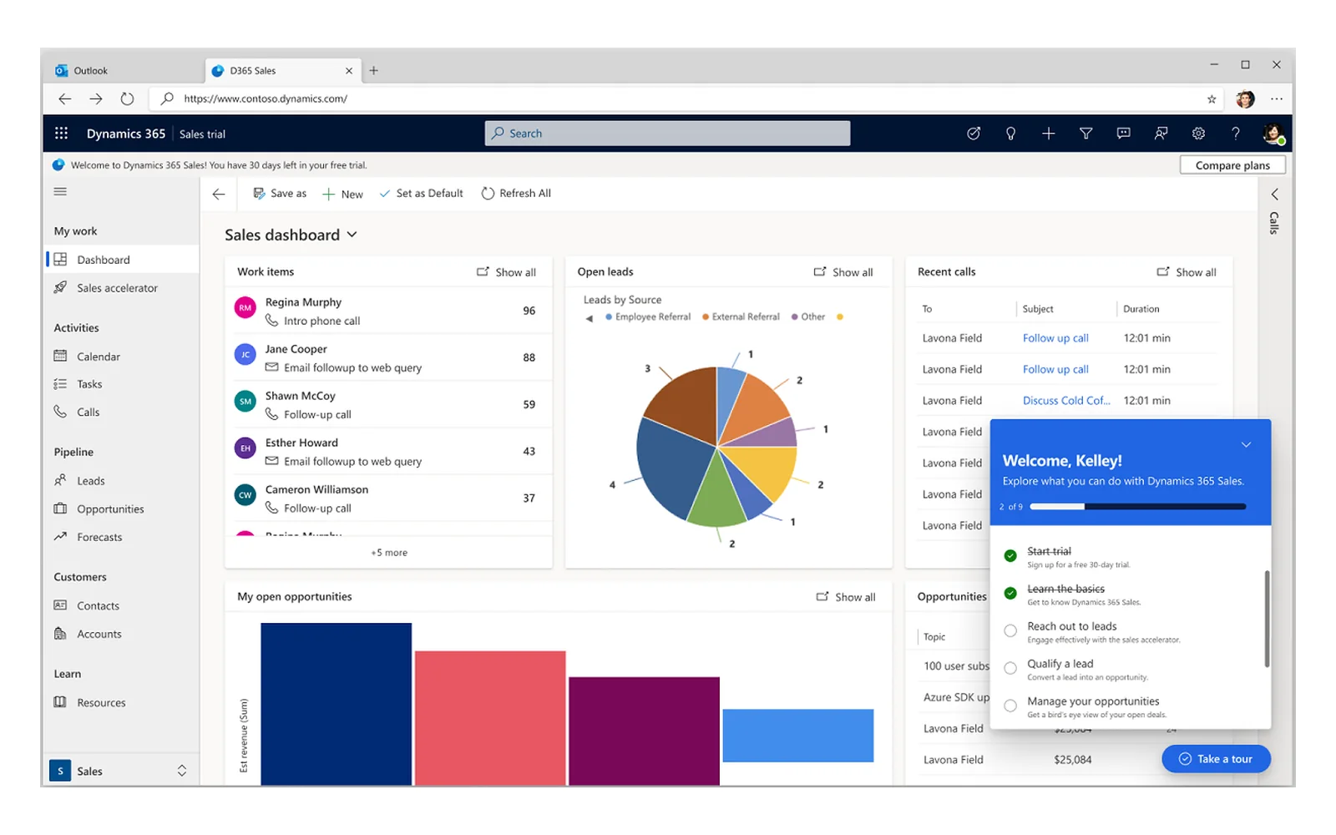Viewport: 1336px width, 835px height.
Task: Toggle the hamburger navigation menu
Action: click(60, 192)
